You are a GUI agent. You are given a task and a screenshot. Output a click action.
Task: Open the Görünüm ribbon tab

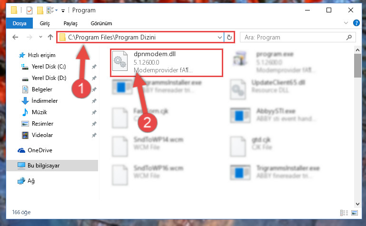click(101, 23)
